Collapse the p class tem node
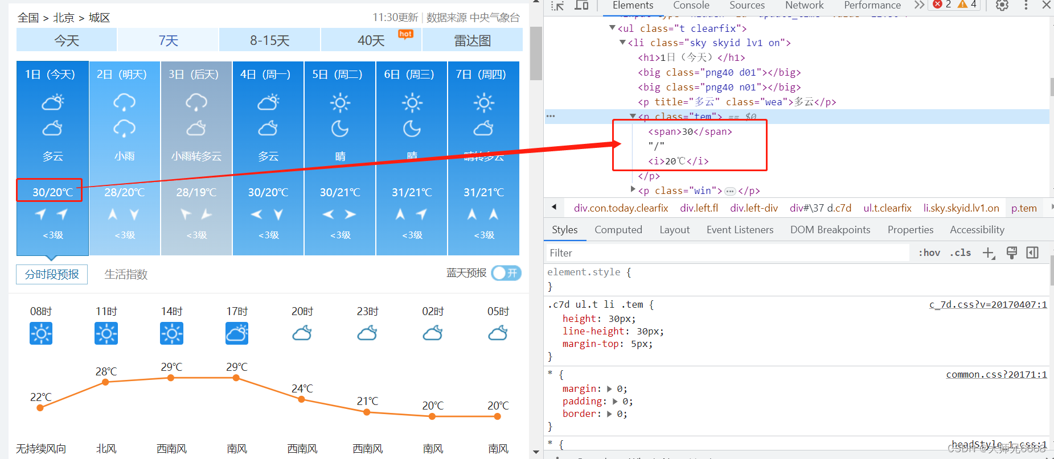The image size is (1054, 459). point(633,116)
